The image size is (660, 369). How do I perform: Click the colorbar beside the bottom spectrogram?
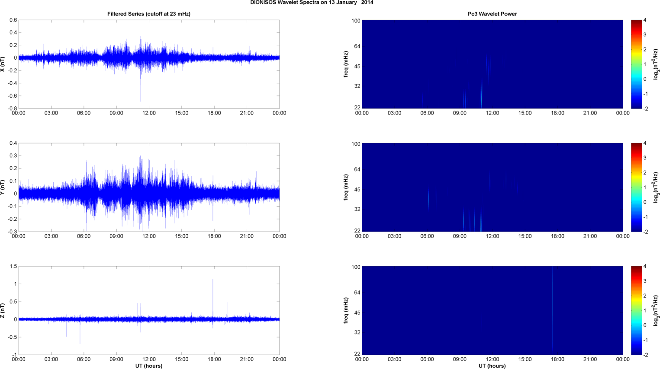point(636,310)
